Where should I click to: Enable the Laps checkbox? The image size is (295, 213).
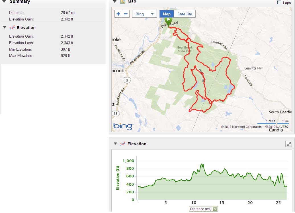[x=279, y=3]
